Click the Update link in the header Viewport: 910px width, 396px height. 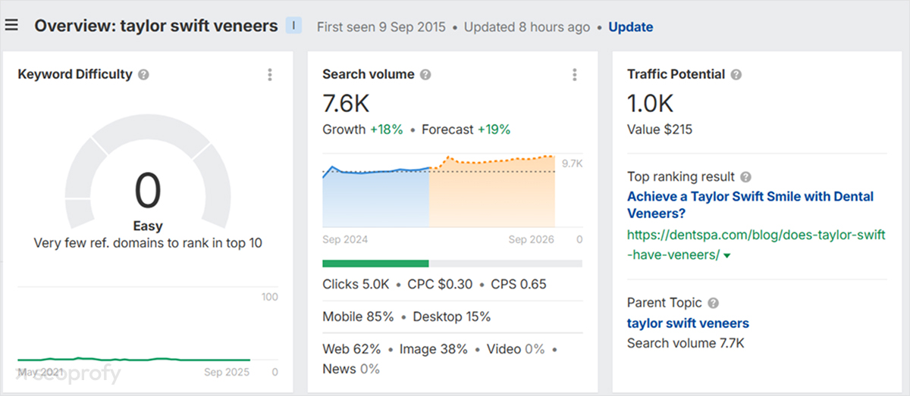coord(630,27)
